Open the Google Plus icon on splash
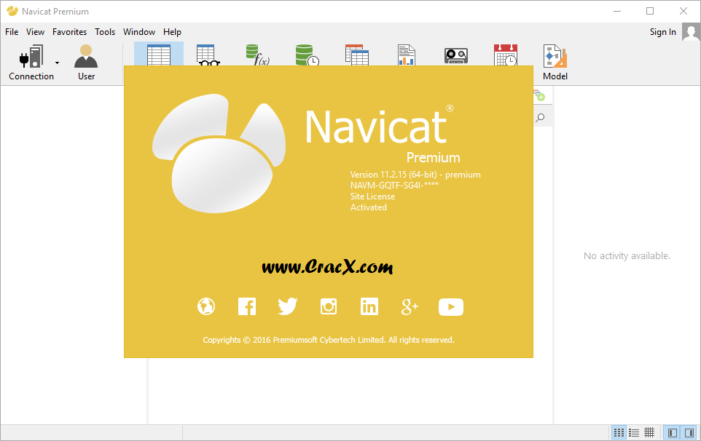This screenshot has width=701, height=441. [x=410, y=306]
